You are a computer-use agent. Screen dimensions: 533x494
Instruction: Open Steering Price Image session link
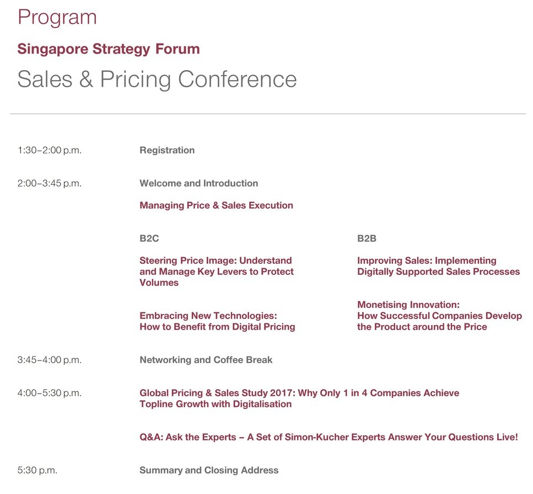[217, 272]
